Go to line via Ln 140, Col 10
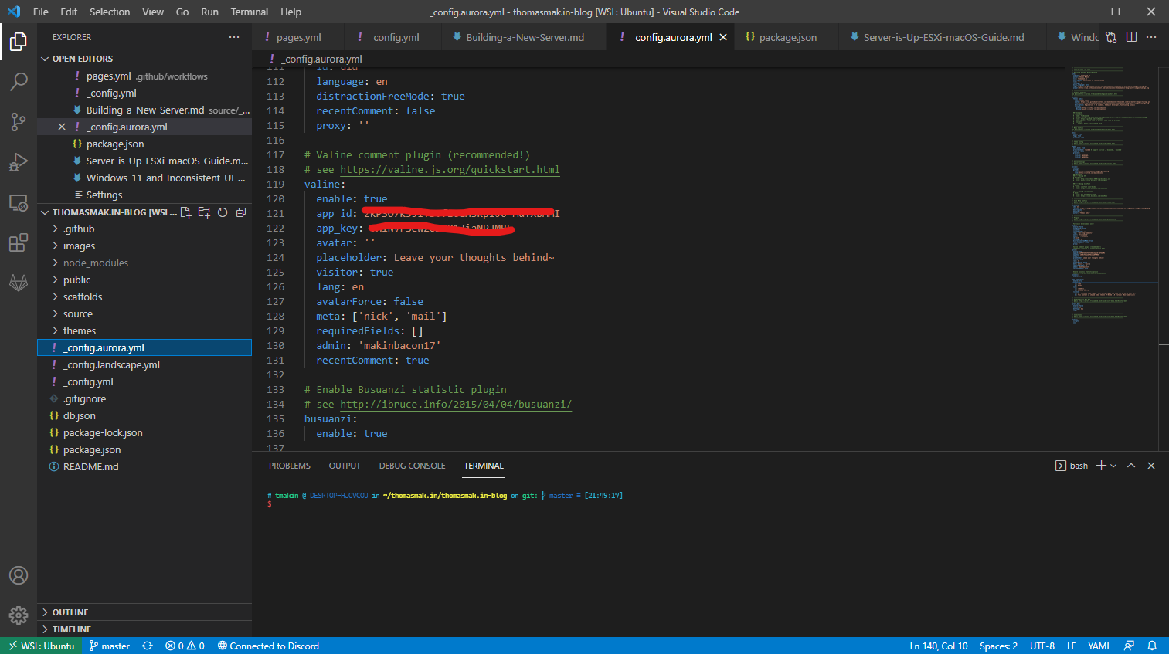The height and width of the screenshot is (654, 1169). click(x=939, y=646)
